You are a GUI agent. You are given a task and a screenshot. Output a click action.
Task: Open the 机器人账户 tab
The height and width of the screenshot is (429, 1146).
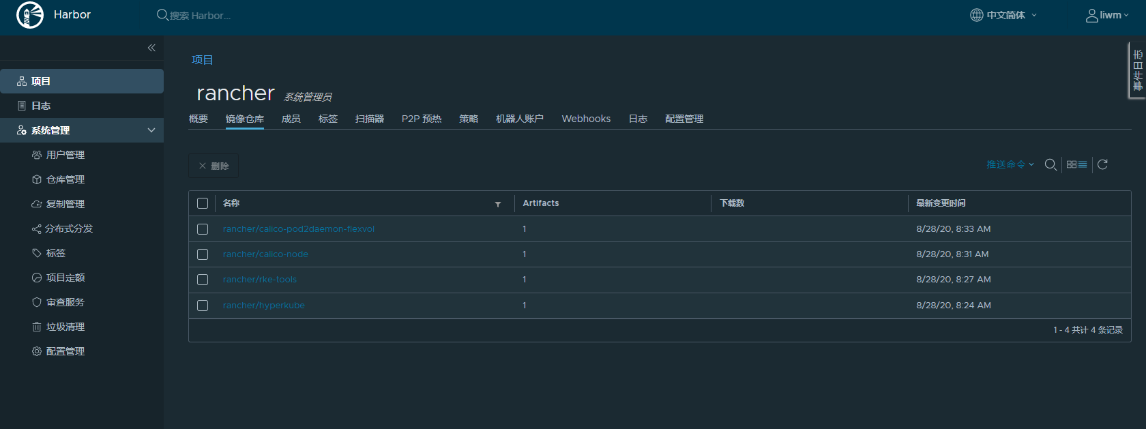click(x=520, y=119)
